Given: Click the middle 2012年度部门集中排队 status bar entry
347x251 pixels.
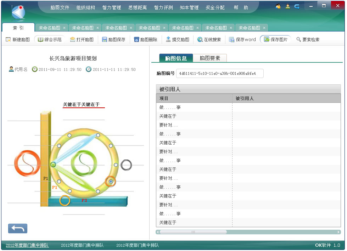Looking at the screenshot, I should pos(82,245).
